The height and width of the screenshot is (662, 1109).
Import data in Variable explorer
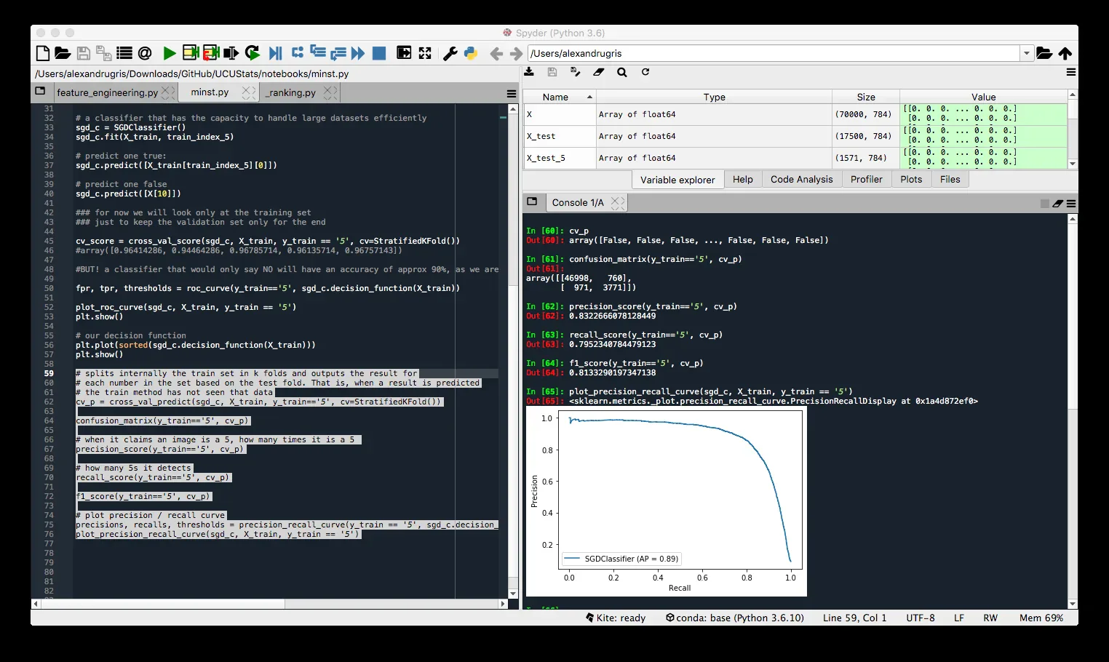click(529, 72)
